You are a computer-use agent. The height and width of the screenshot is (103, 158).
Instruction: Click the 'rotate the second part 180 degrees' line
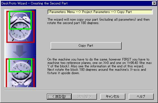tap(73, 23)
